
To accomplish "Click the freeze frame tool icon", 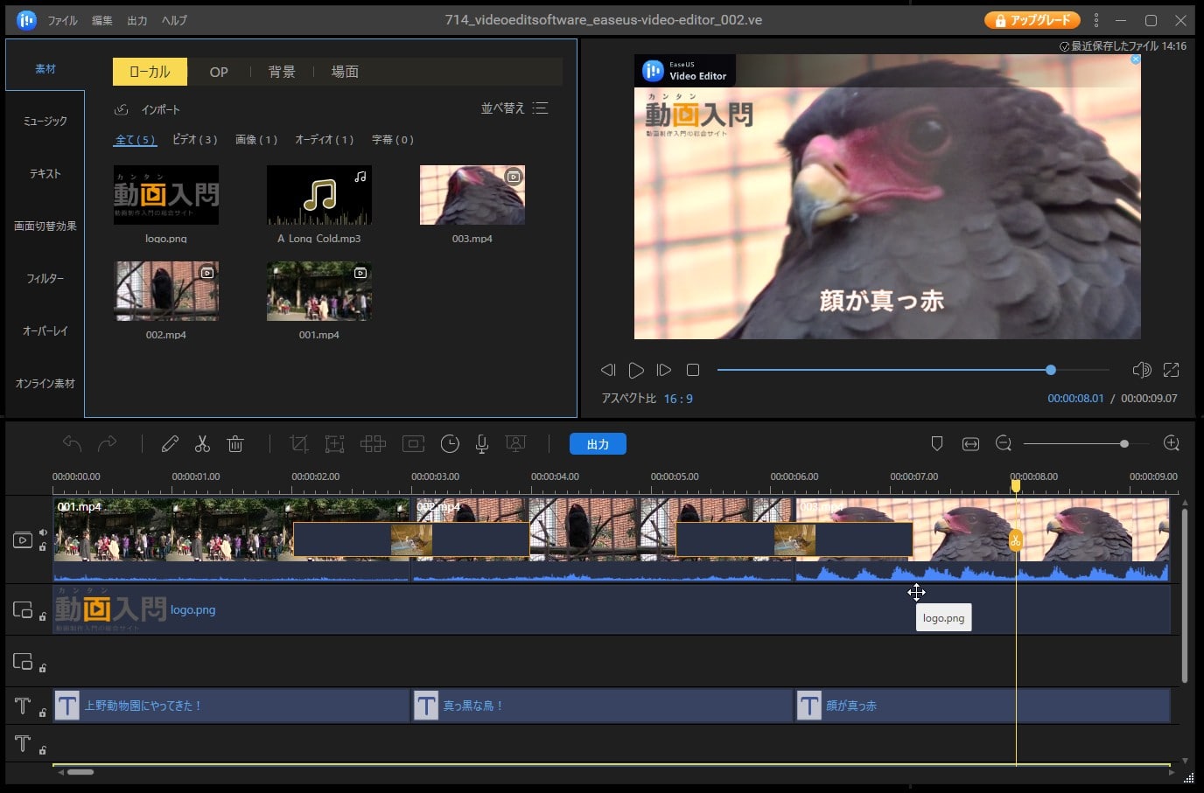I will 413,444.
